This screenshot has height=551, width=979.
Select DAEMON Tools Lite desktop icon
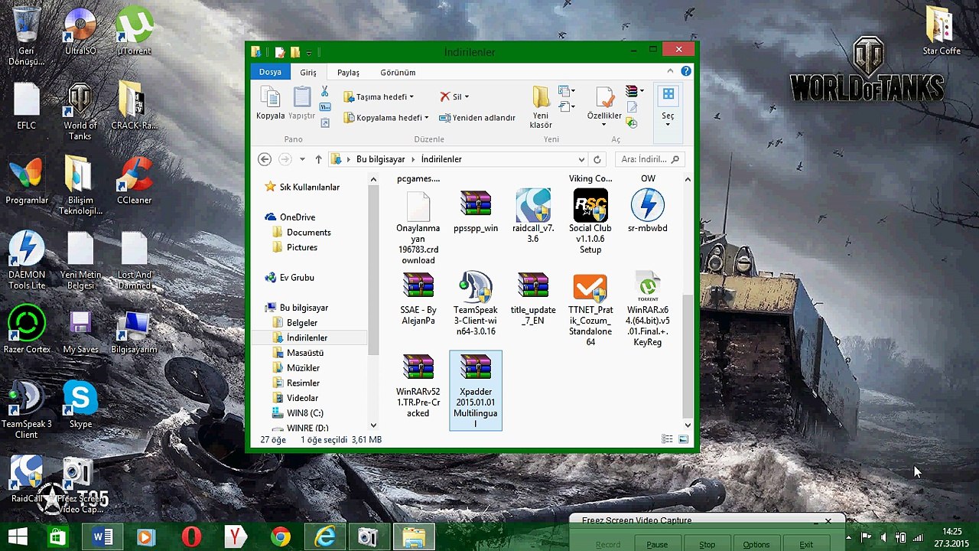coord(27,260)
